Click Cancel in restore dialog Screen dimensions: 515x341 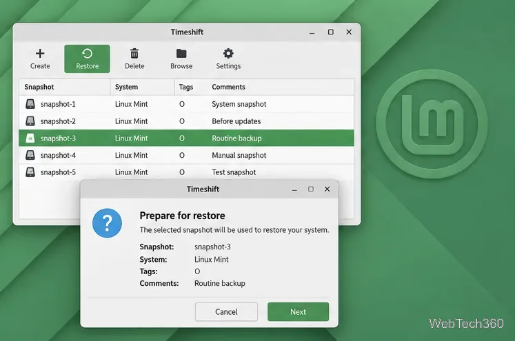point(226,312)
